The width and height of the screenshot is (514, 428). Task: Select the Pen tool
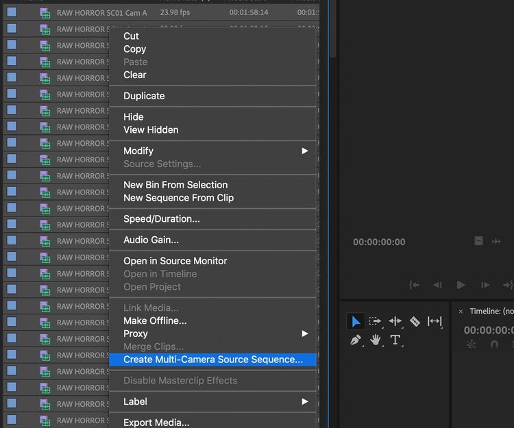[x=356, y=340]
